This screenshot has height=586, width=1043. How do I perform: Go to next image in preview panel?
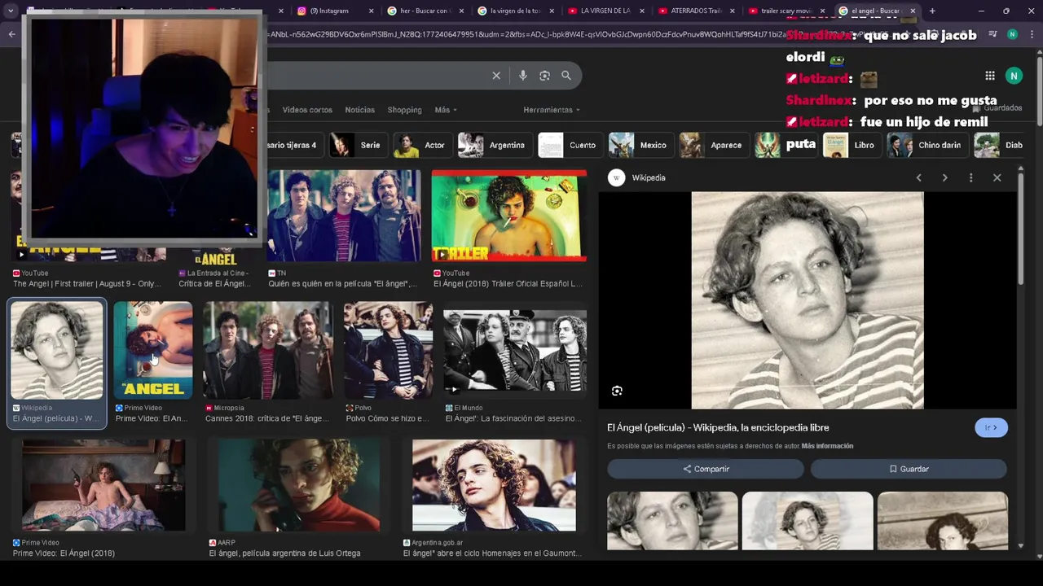pyautogui.click(x=944, y=177)
